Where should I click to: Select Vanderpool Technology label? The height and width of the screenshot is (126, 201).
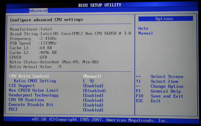pyautogui.click(x=33, y=95)
